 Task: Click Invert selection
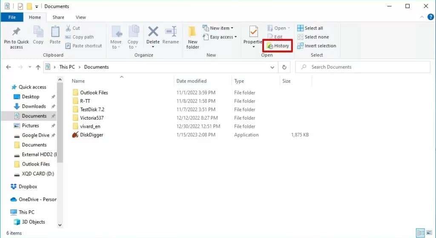pyautogui.click(x=317, y=46)
